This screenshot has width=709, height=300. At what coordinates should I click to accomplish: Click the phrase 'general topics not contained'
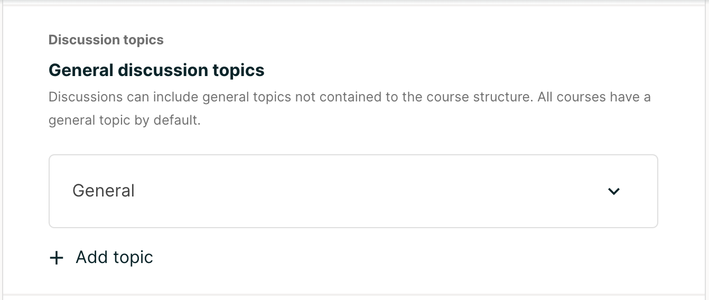point(274,98)
